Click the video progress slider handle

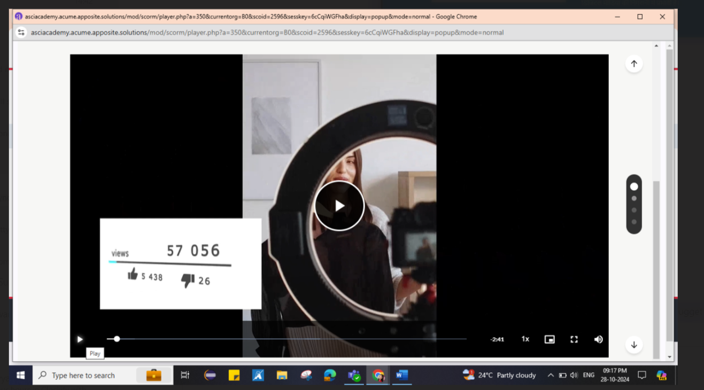tap(117, 339)
